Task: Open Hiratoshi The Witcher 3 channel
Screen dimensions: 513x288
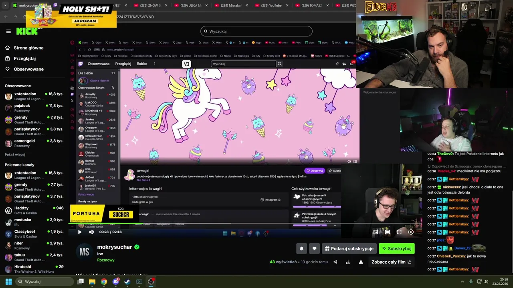Action: [34, 269]
